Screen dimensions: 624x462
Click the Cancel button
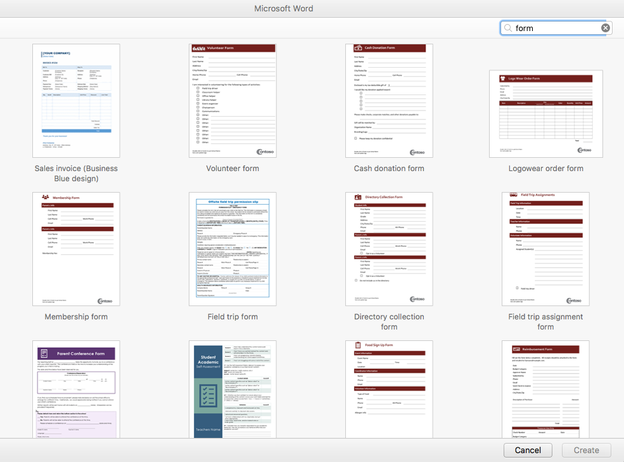pyautogui.click(x=528, y=450)
